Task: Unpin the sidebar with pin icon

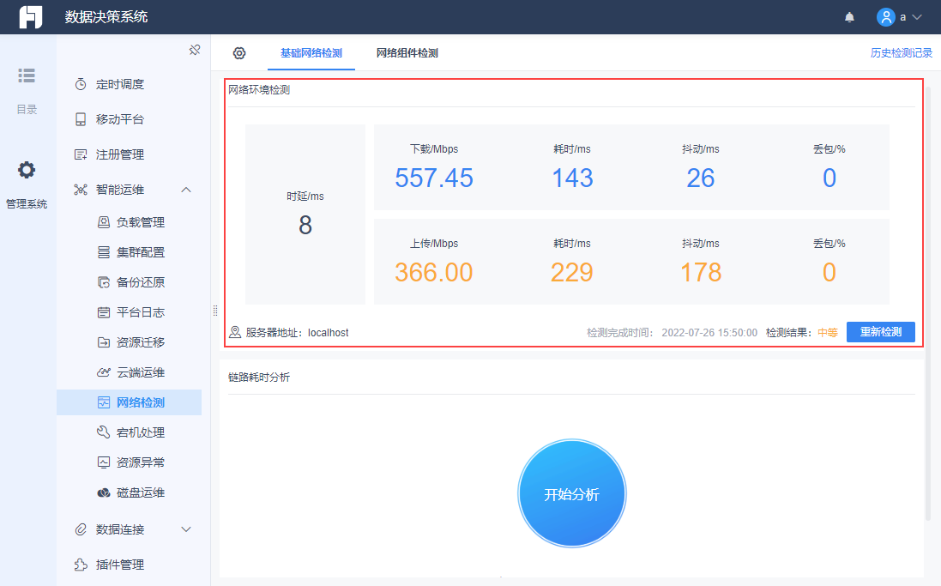Action: click(195, 50)
